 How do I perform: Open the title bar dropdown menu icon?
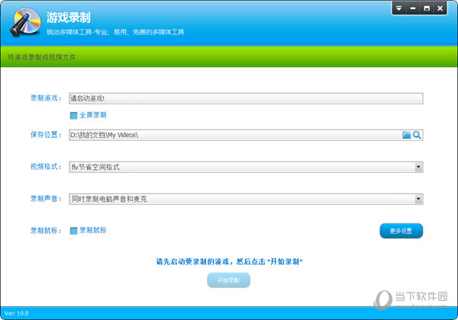click(398, 8)
